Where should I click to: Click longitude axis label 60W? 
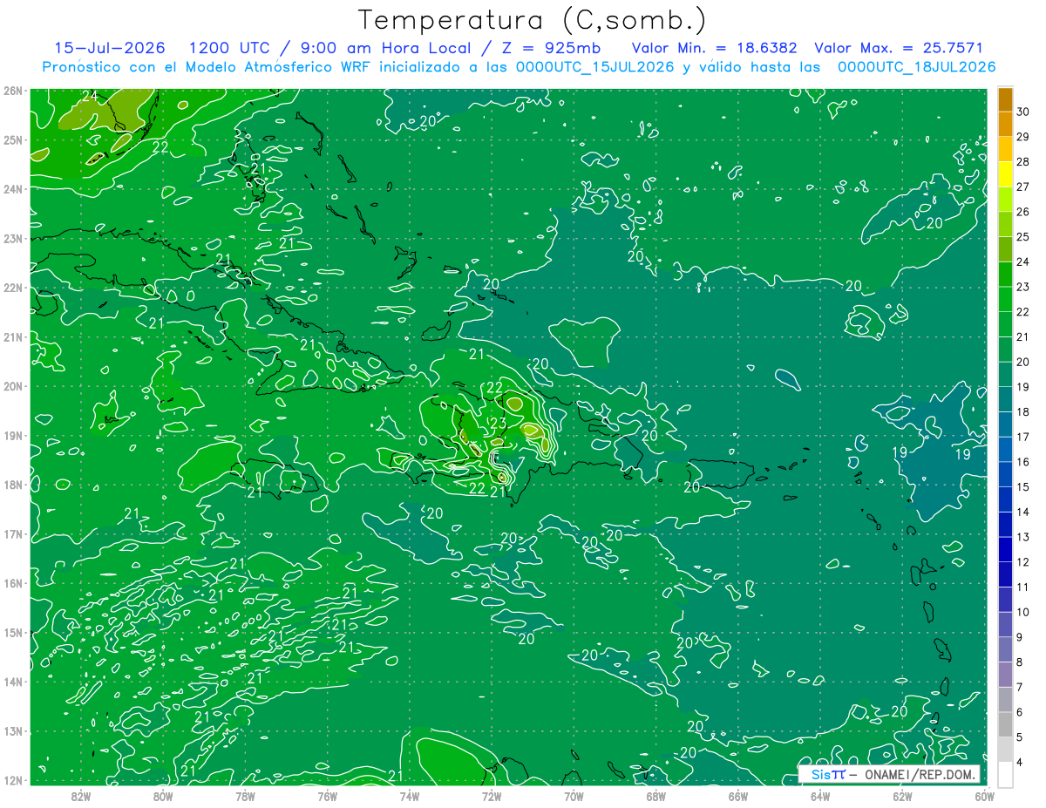[983, 795]
